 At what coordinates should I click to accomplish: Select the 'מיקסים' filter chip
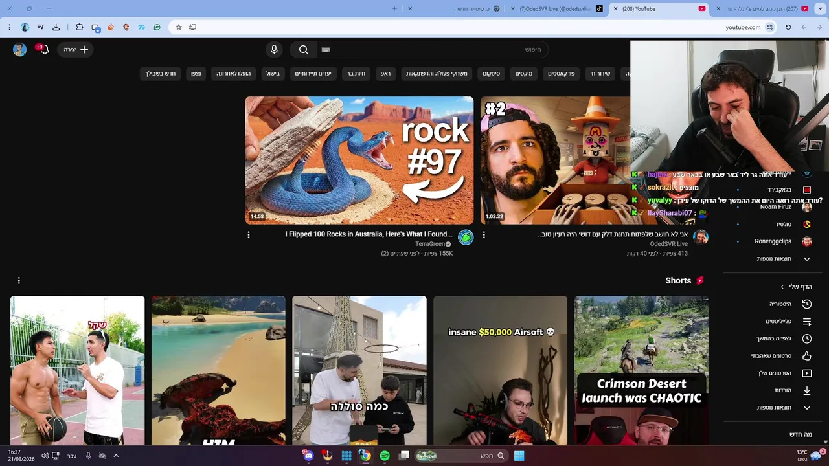[524, 74]
